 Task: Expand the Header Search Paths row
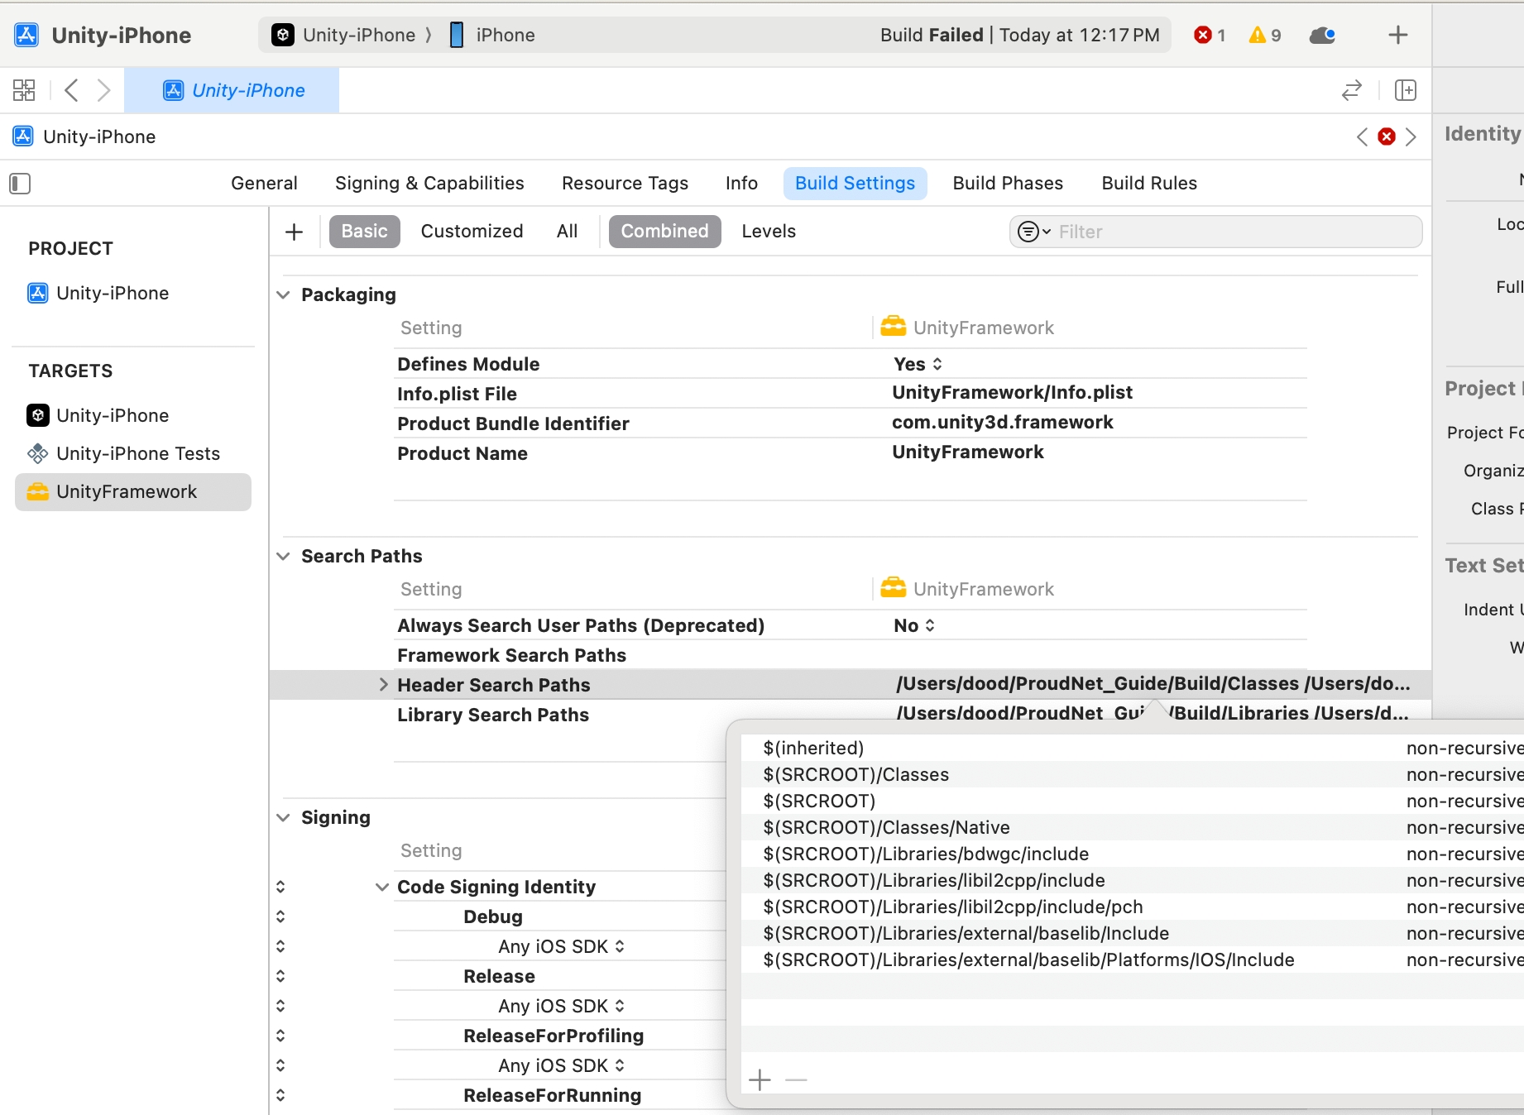383,685
